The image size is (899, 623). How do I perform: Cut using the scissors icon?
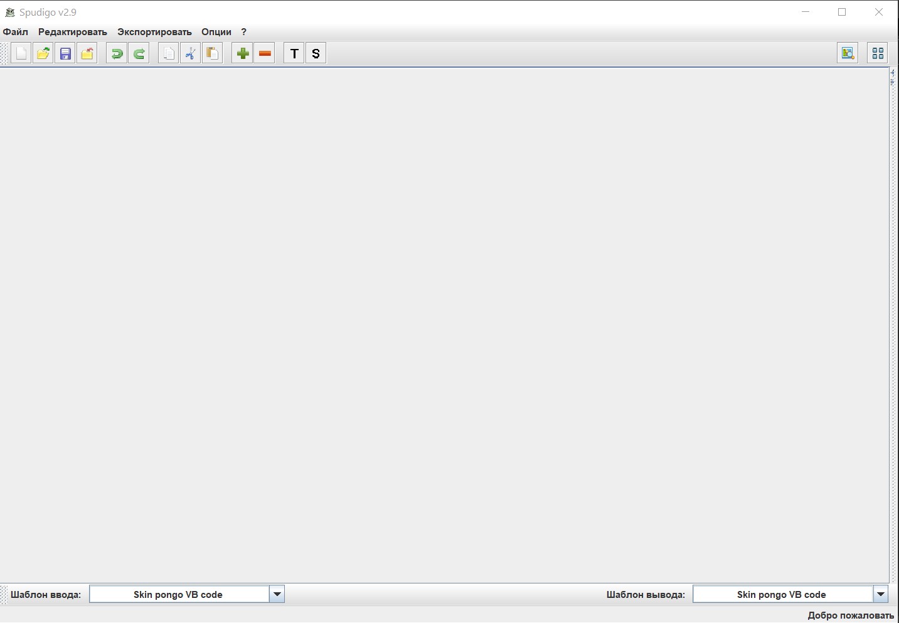[x=190, y=53]
